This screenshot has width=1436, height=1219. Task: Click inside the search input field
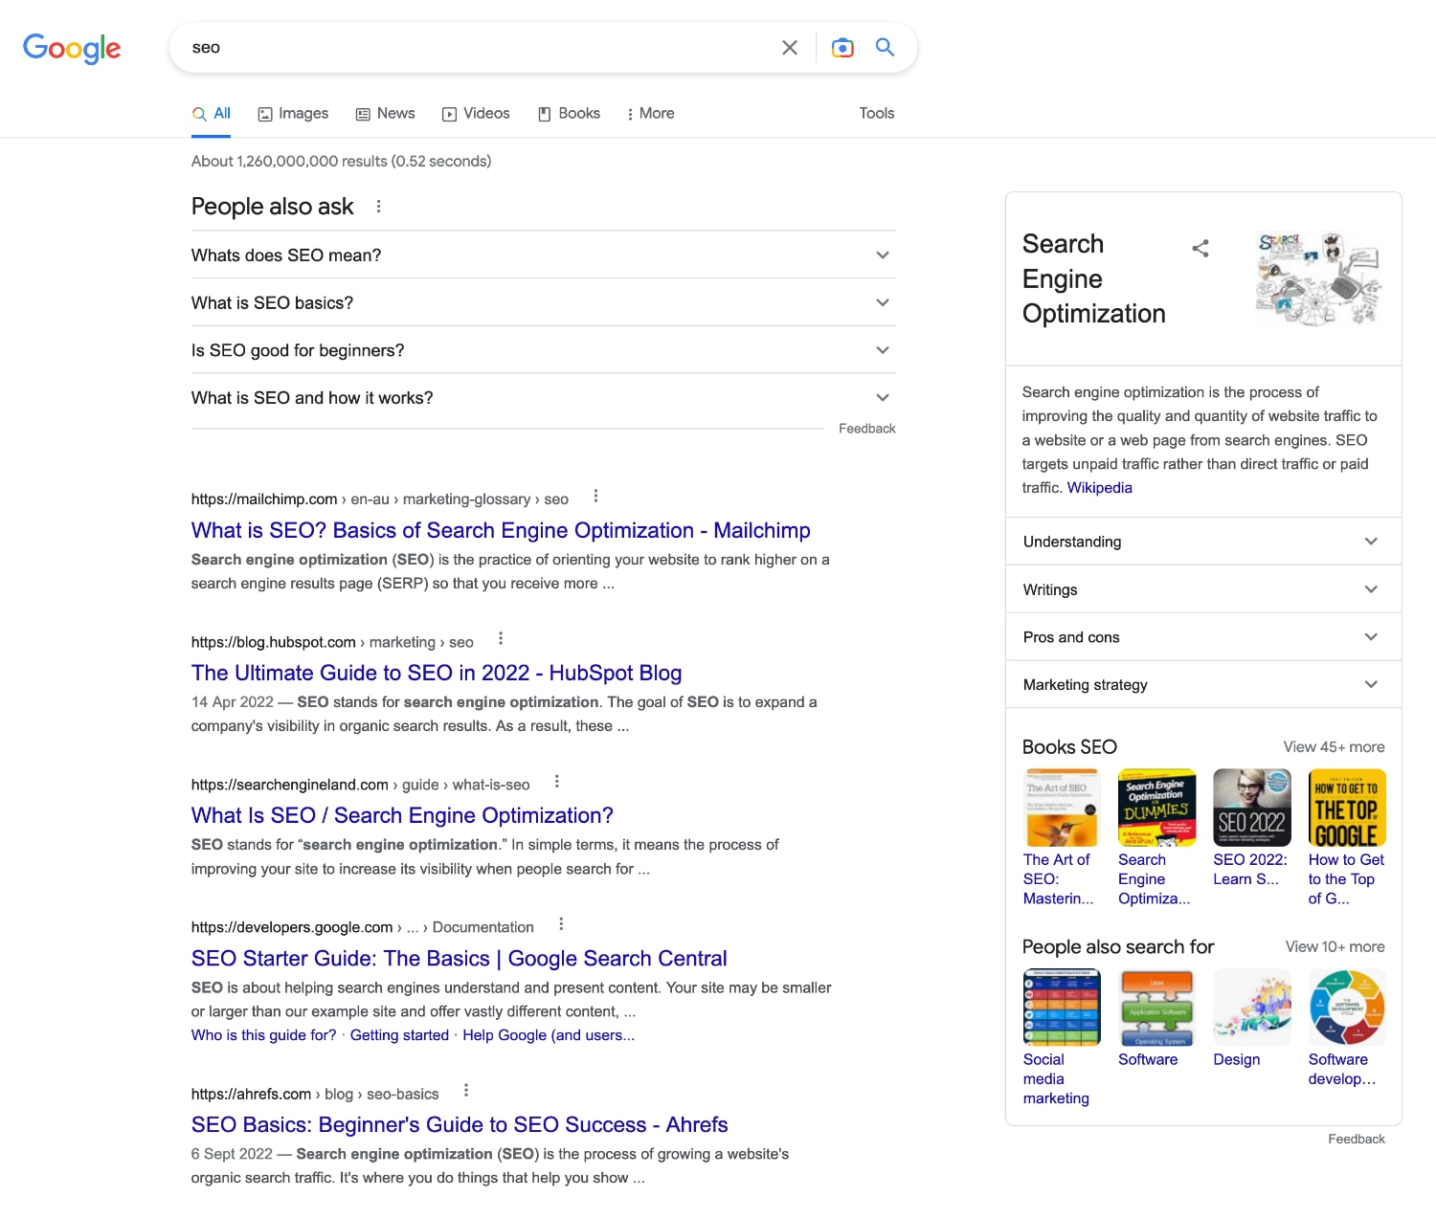(x=431, y=47)
